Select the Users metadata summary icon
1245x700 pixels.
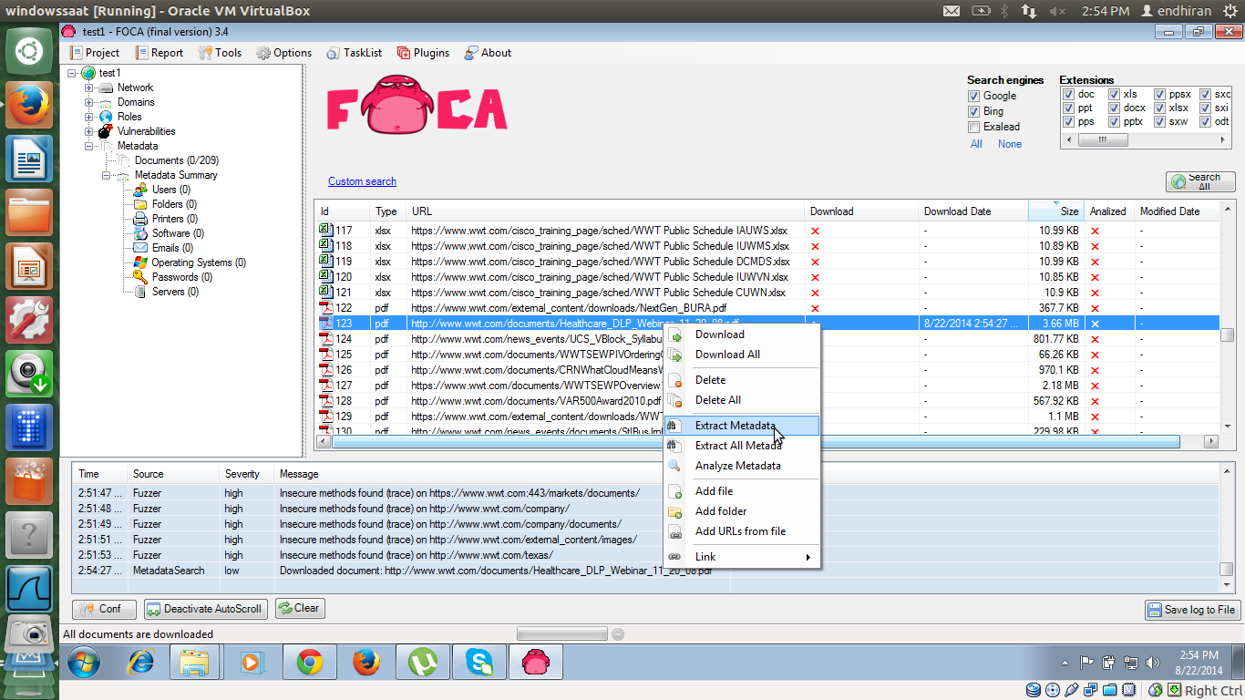point(140,190)
